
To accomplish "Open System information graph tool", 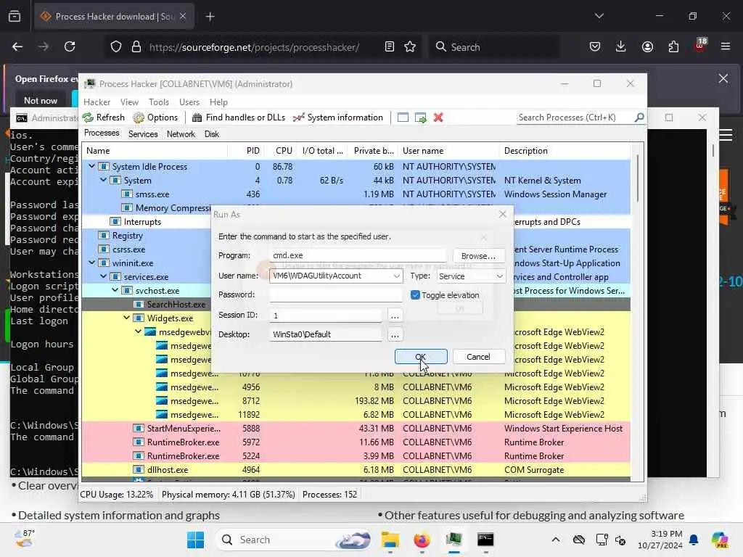I will 338,117.
